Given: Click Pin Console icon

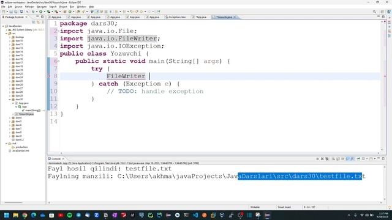Looking at the screenshot, I should coord(358,159).
